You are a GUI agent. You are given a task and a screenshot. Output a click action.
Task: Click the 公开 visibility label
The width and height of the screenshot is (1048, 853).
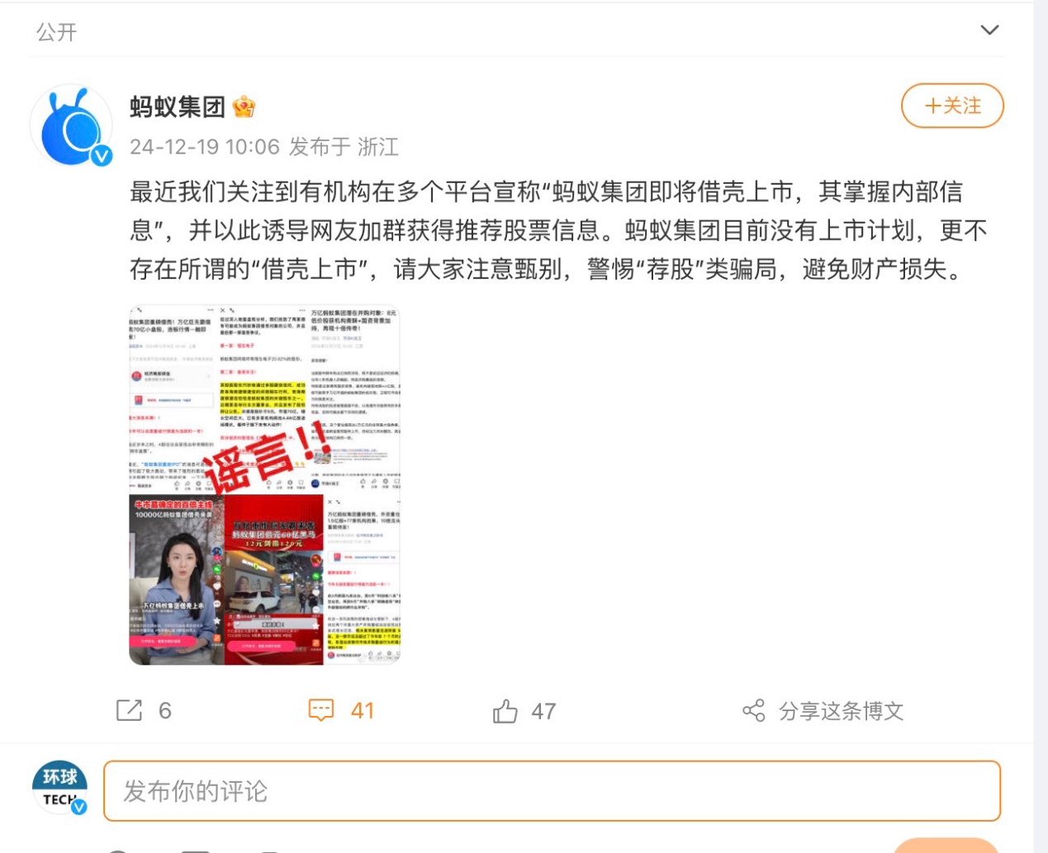point(56,32)
